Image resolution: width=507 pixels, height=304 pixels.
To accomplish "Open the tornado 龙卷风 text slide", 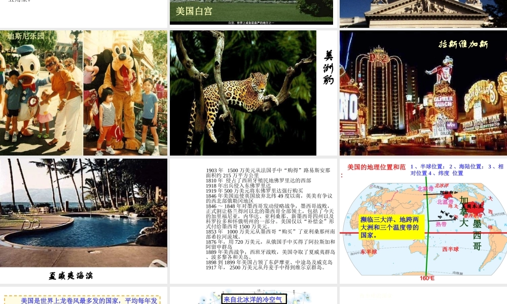I will pyautogui.click(x=84, y=295).
